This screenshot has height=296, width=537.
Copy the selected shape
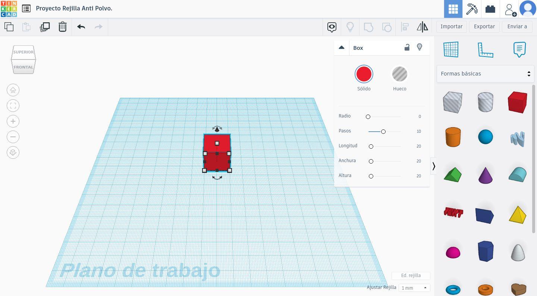(9, 27)
